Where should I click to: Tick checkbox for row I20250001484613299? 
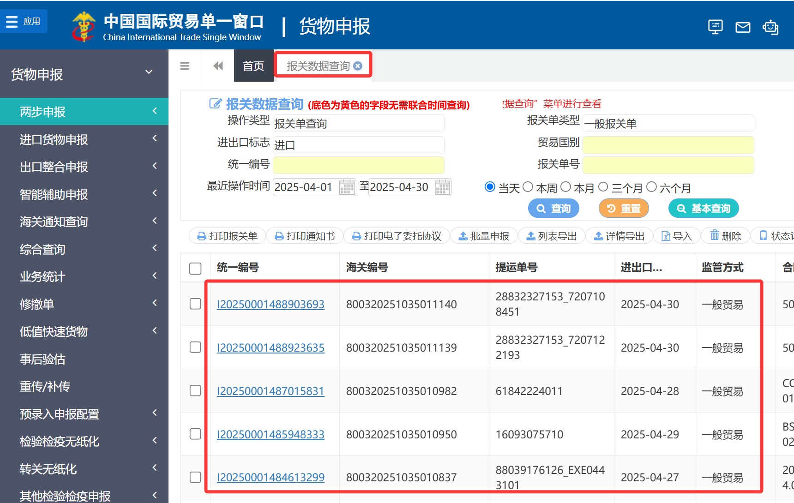195,477
